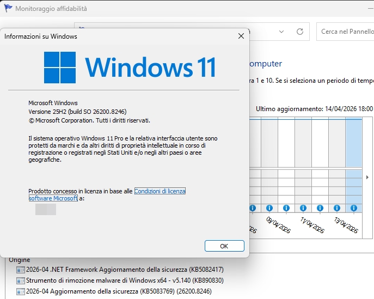The height and width of the screenshot is (299, 374).
Task: Click OK in Informazioni su Windows dialog
Action: (224, 246)
